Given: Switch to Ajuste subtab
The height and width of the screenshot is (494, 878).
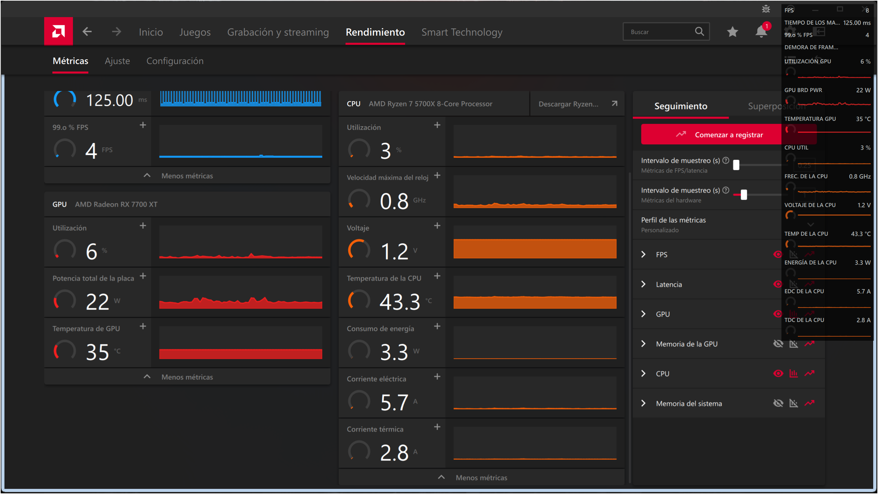Looking at the screenshot, I should click(x=117, y=61).
